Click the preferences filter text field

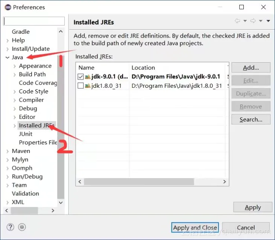34,21
